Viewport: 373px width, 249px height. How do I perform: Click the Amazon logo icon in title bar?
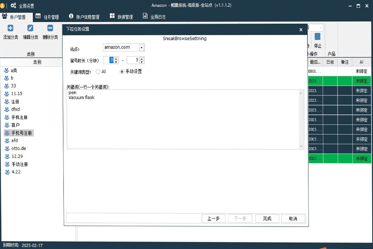[2, 6]
